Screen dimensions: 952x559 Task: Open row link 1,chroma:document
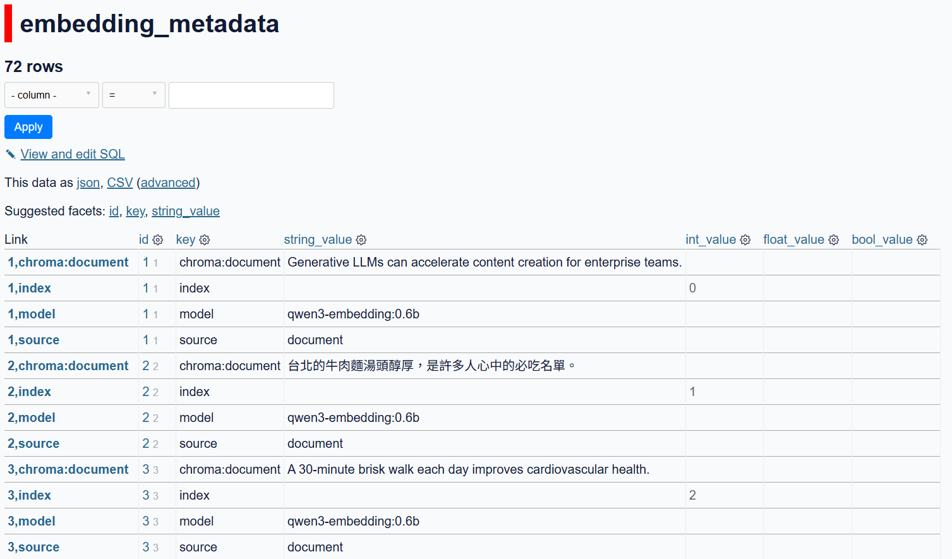(x=68, y=262)
